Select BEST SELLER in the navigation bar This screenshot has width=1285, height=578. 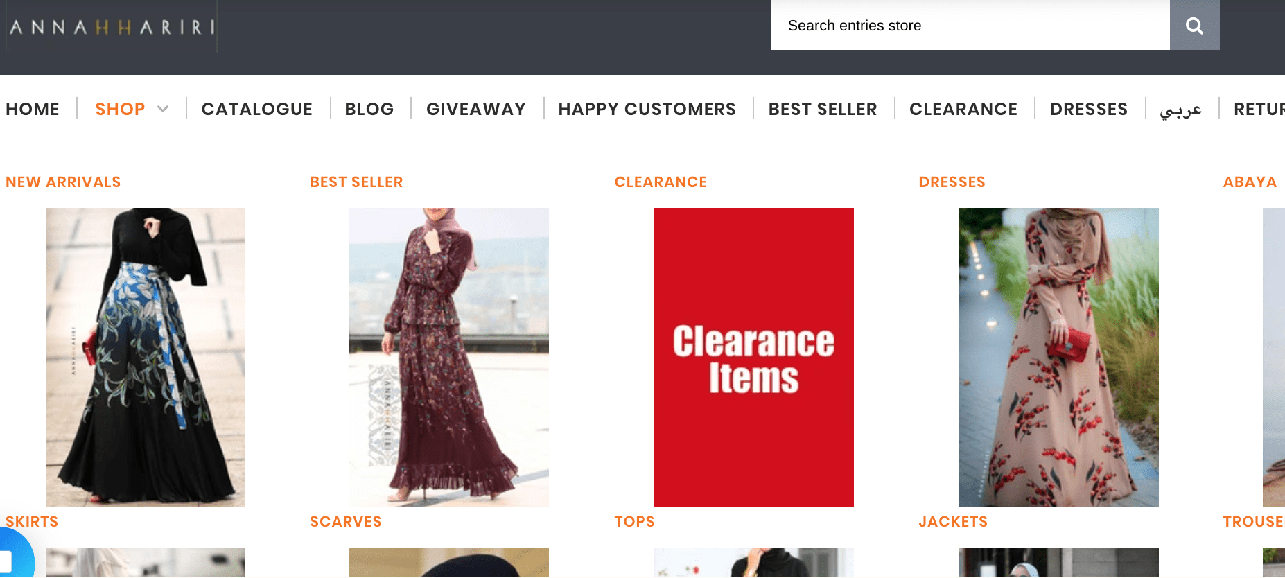tap(822, 109)
